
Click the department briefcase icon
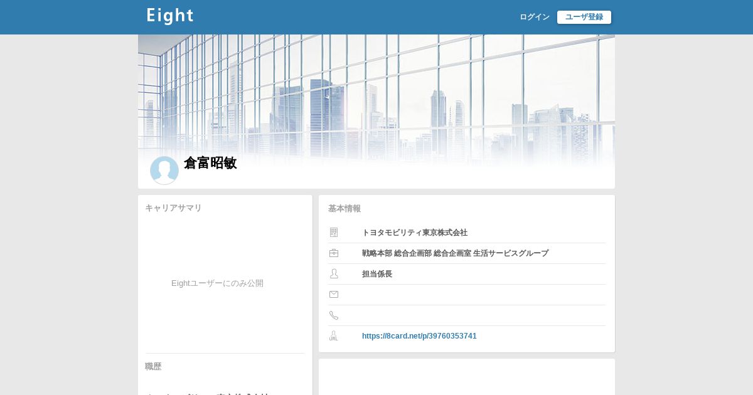pos(334,253)
